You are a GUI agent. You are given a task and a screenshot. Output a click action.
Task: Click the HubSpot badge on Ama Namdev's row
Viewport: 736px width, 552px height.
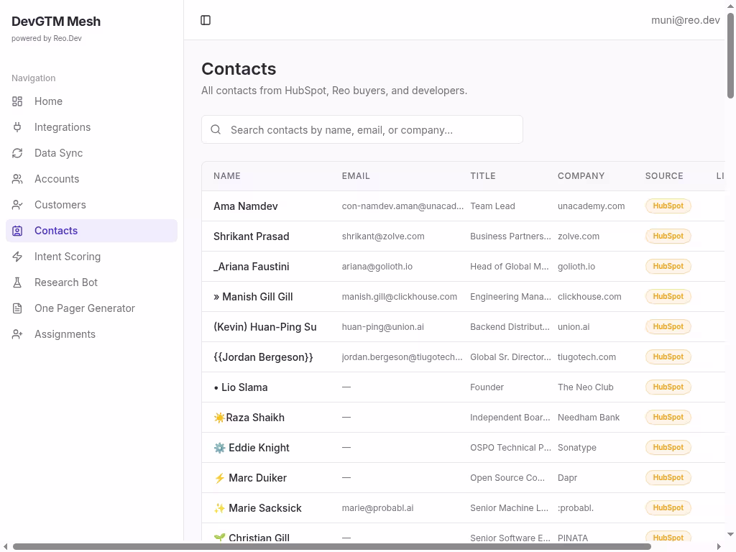click(x=668, y=206)
